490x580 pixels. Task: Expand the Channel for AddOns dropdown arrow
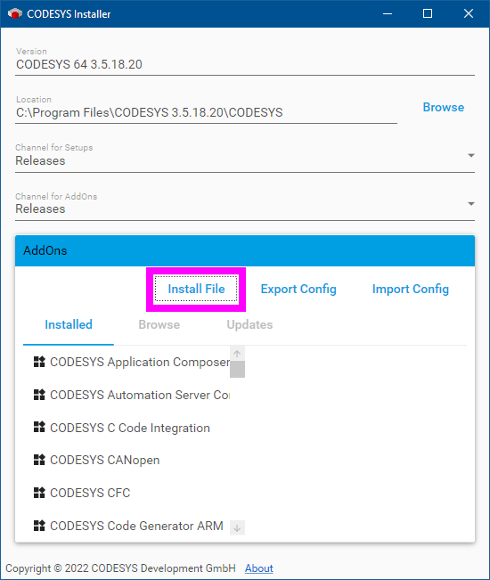click(x=471, y=204)
